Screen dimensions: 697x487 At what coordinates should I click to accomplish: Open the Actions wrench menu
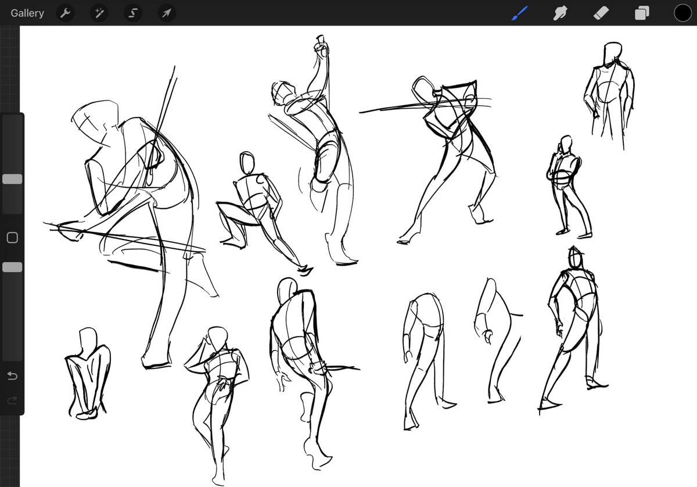[66, 13]
